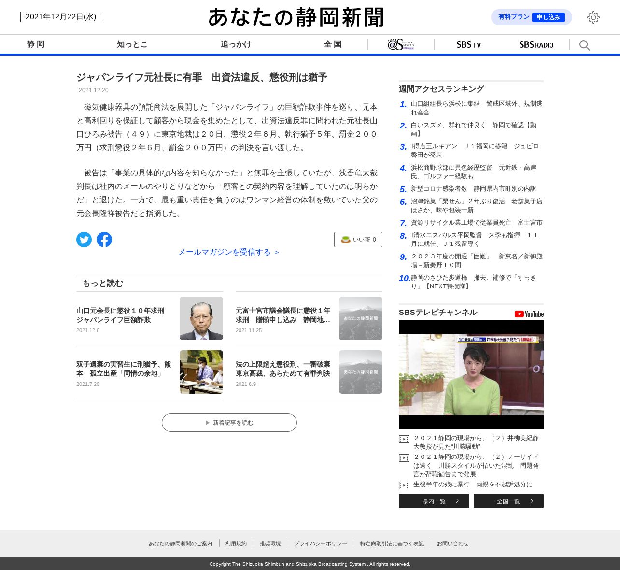Screen dimensions: 620x570
Task: Open video link ノーサイドは遠く 川勝スタイル
Action: [x=476, y=466]
